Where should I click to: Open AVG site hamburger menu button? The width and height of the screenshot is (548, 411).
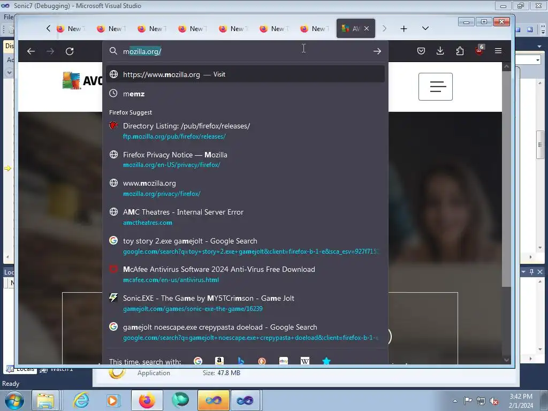click(436, 87)
